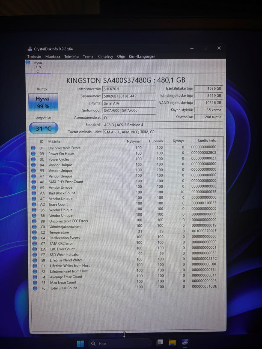Click the blue status icon for 09 Power On Hours
This screenshot has height=349, width=262.
coord(33,154)
